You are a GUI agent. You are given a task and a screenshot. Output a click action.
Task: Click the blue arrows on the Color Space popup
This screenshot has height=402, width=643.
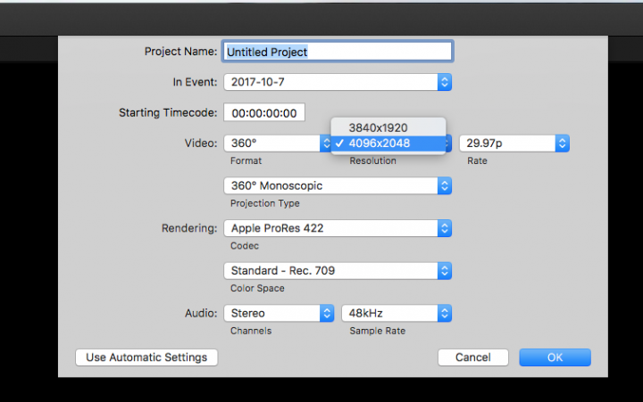(444, 270)
